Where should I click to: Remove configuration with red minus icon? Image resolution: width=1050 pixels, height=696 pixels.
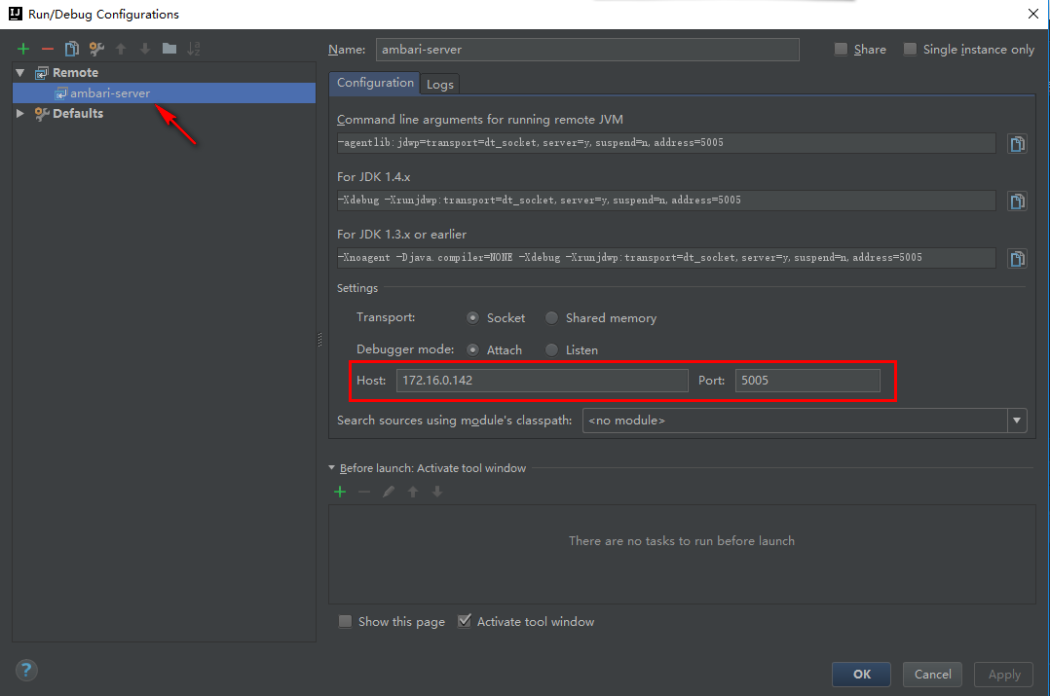point(48,49)
